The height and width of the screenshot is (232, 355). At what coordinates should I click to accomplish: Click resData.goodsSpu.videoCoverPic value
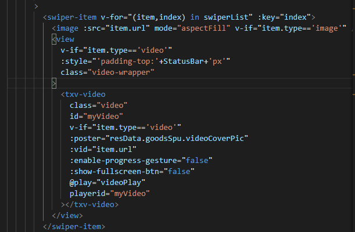177,139
